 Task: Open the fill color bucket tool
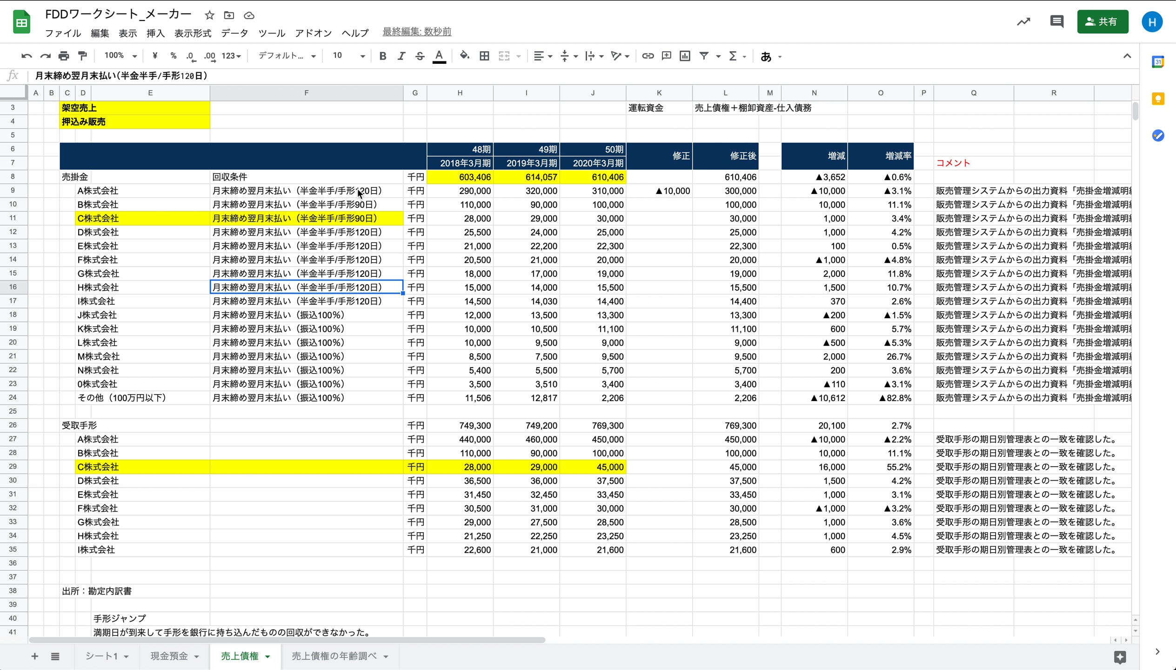[x=464, y=56]
